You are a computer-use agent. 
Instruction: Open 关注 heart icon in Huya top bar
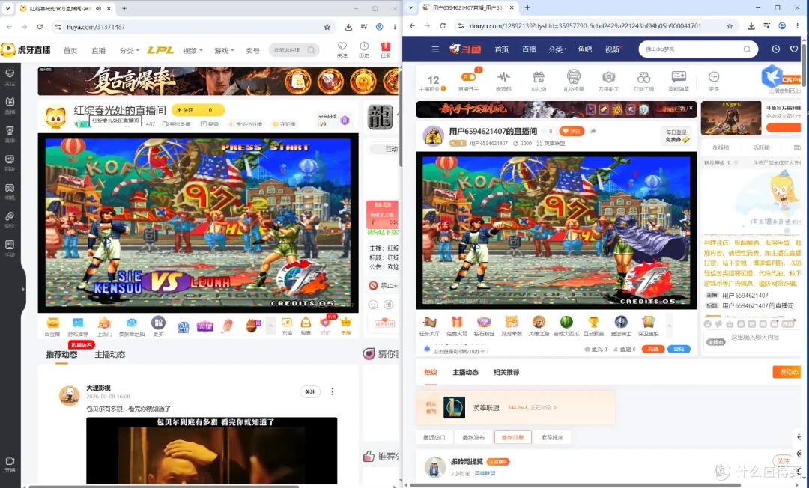(x=342, y=49)
